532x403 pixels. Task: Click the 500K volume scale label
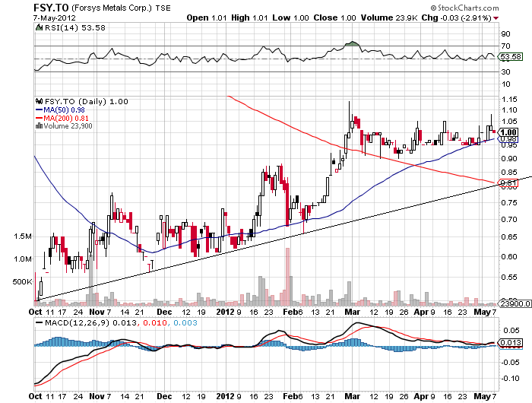point(22,282)
